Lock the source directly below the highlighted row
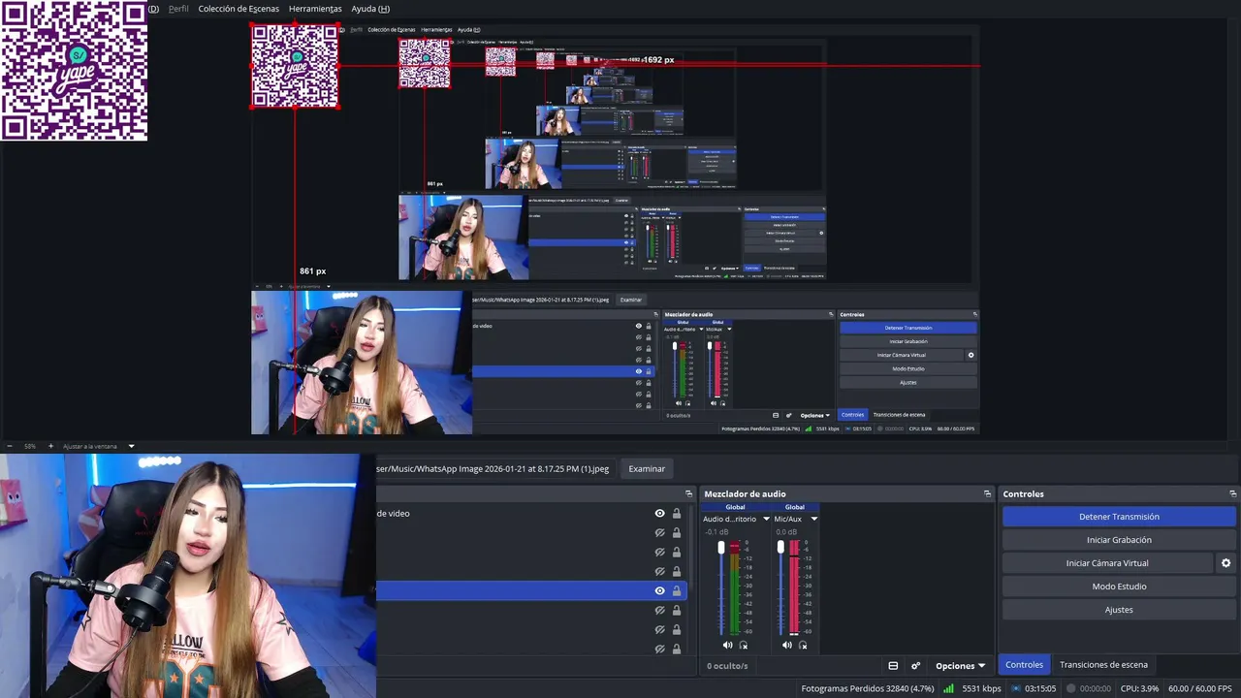Viewport: 1241px width, 698px height. click(677, 611)
